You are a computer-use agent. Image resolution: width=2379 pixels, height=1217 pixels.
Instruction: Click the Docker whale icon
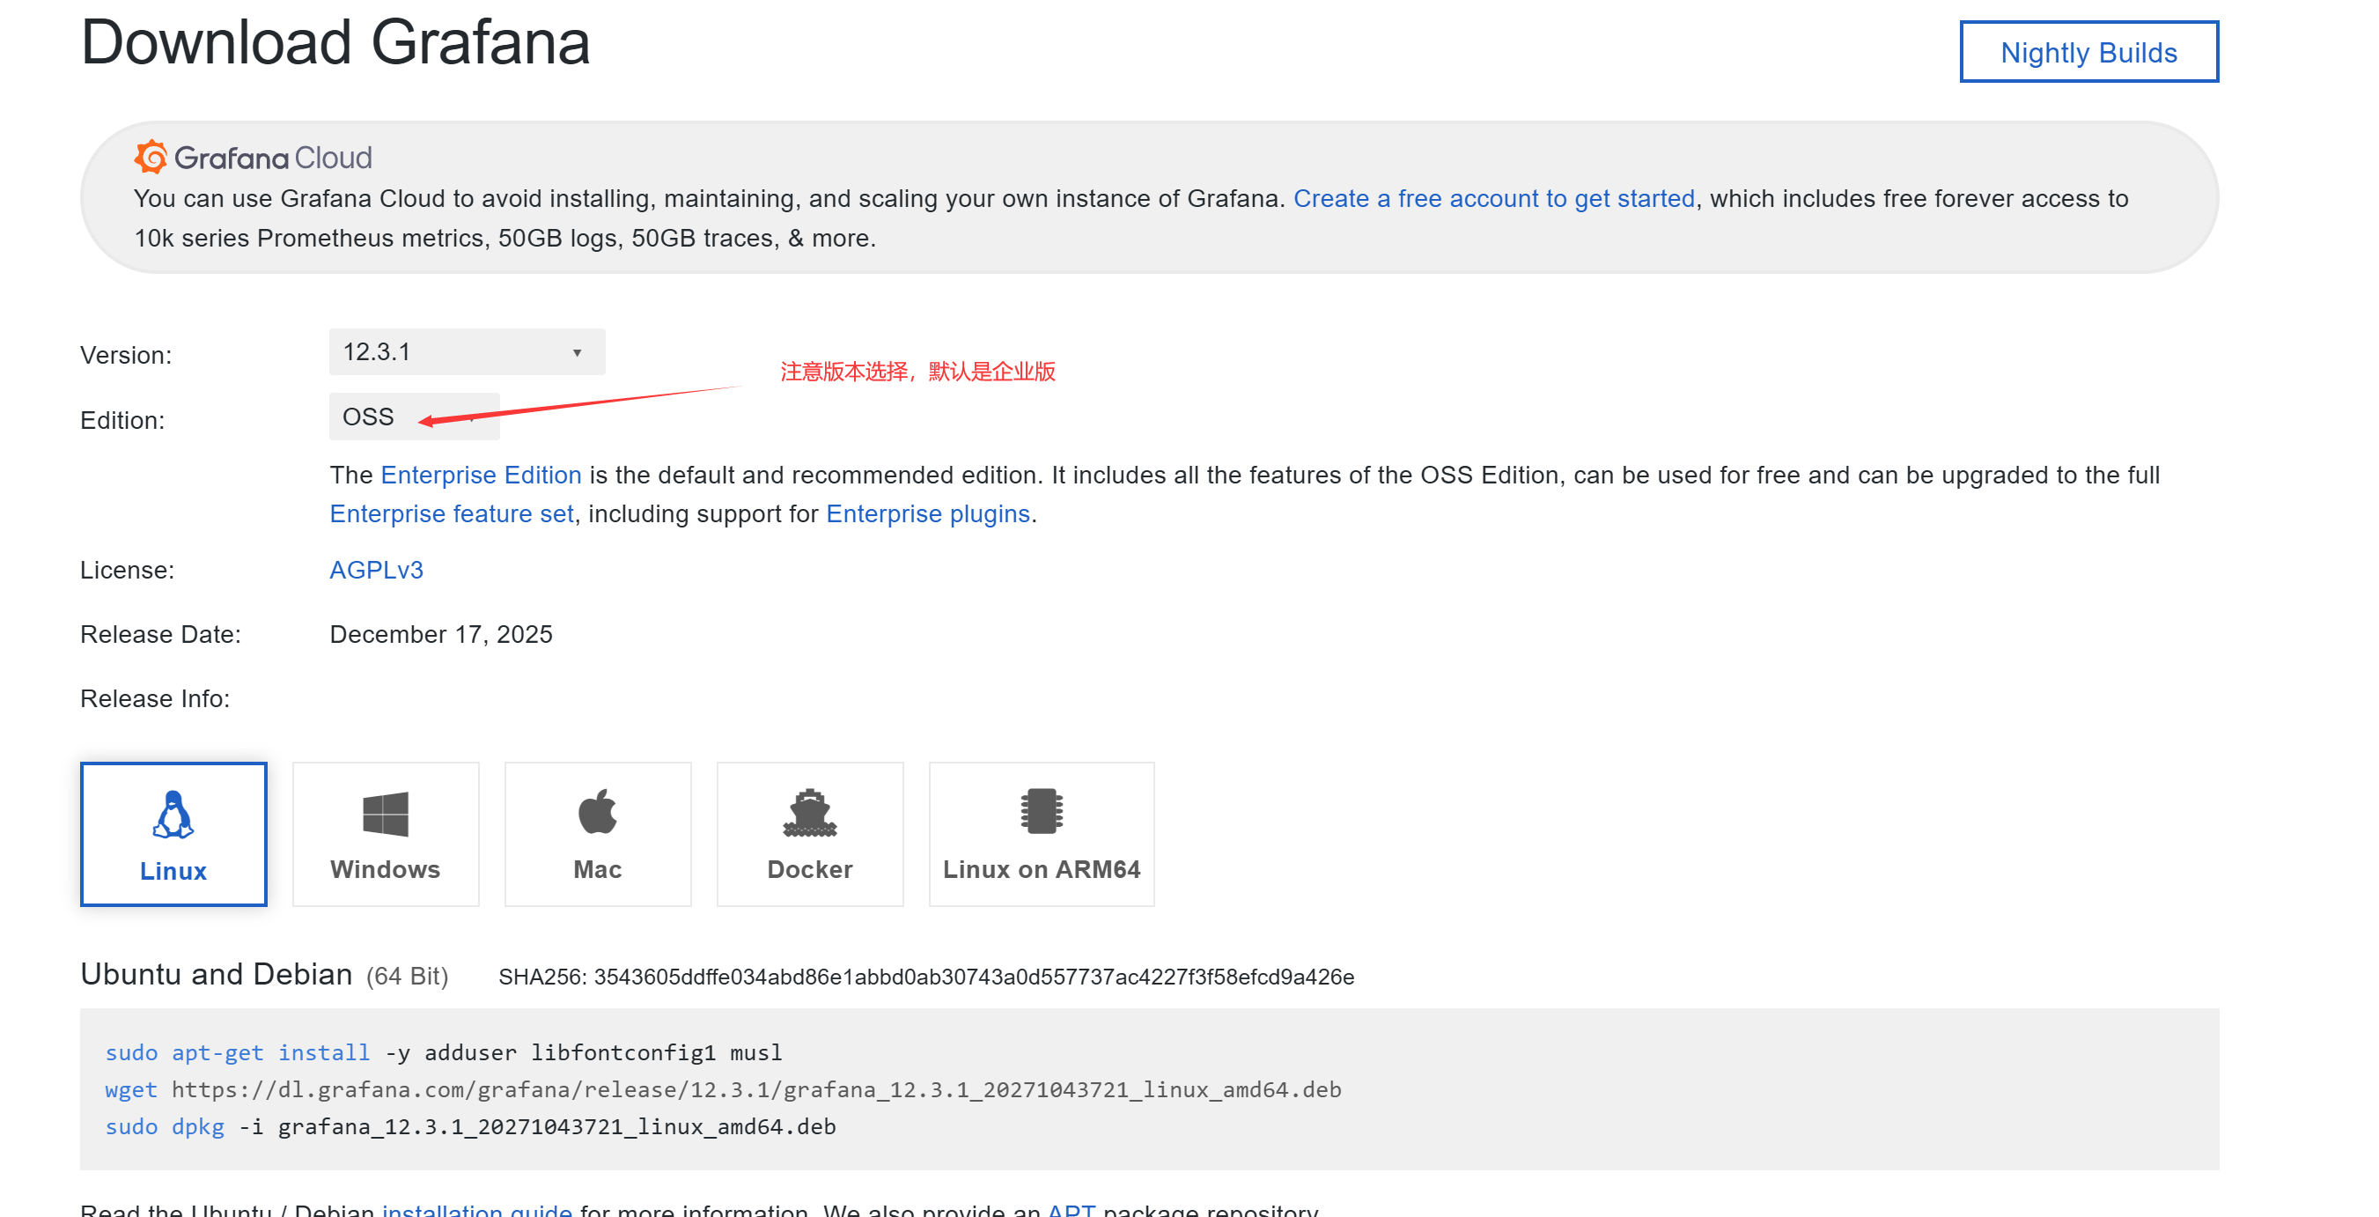[809, 813]
